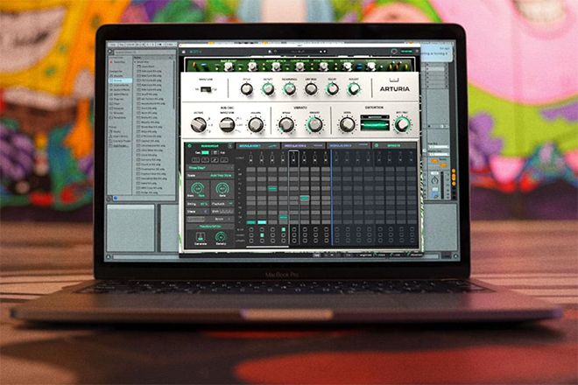Click the Decay knob
This screenshot has height=385, width=578.
(333, 89)
